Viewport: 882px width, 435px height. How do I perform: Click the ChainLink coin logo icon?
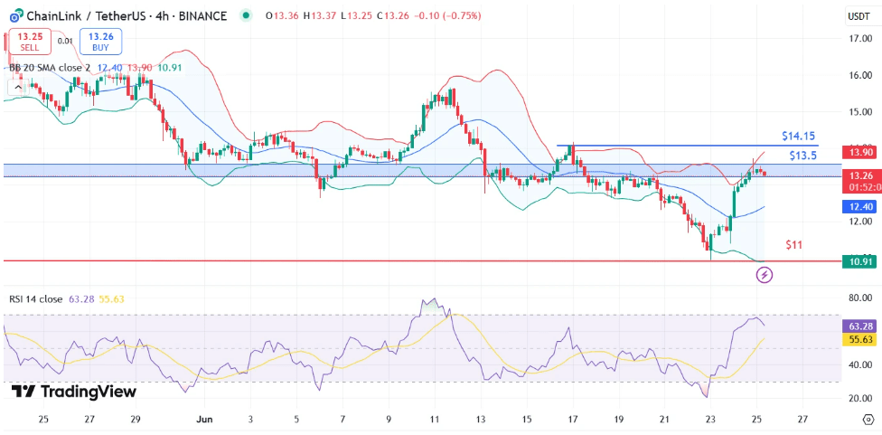pos(16,15)
